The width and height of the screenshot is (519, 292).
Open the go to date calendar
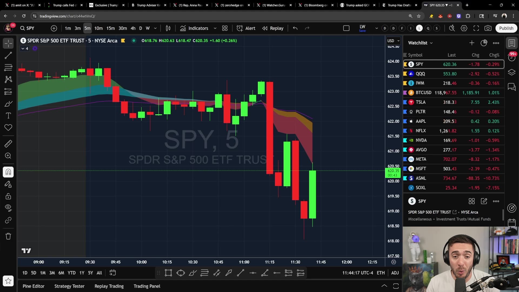[112, 273]
